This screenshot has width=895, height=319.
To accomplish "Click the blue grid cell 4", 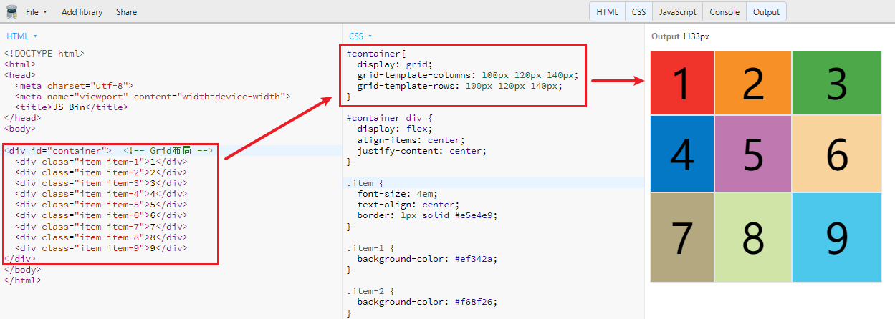I will coord(681,154).
